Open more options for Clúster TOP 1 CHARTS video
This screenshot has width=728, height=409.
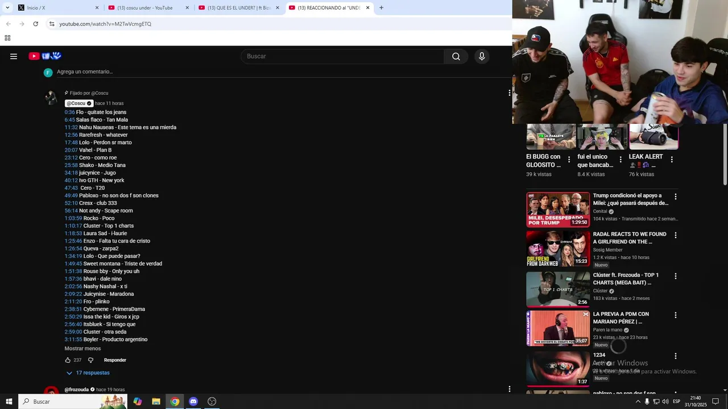click(x=676, y=276)
